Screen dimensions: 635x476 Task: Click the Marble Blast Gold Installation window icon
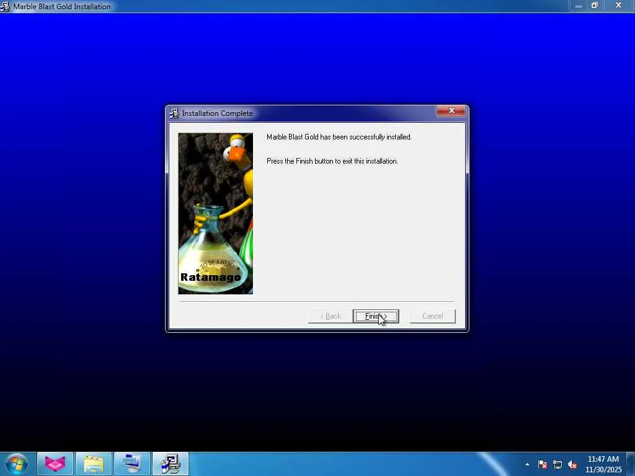(5, 6)
